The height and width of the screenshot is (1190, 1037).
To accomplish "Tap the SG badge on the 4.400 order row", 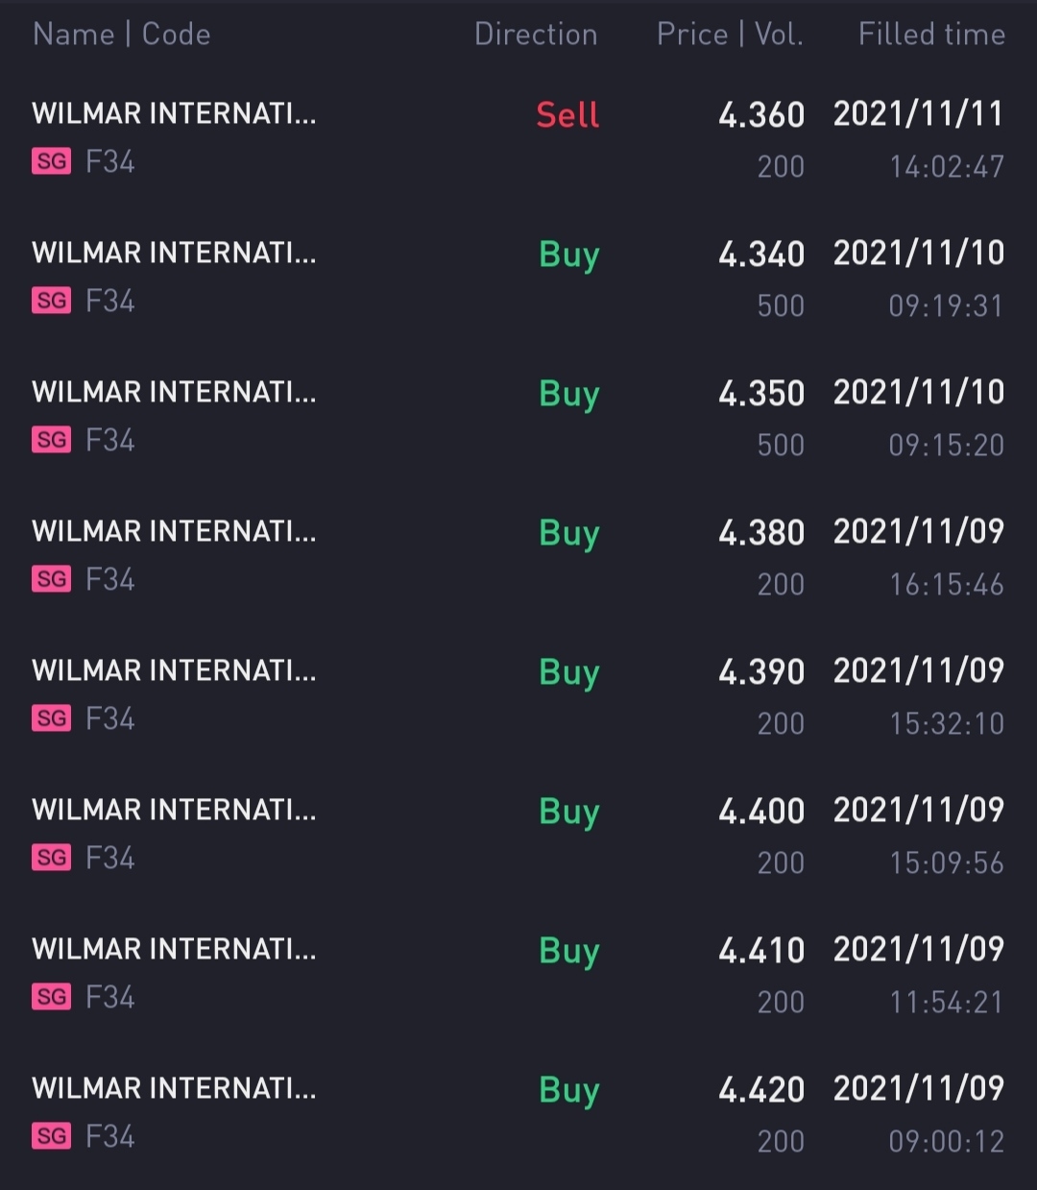I will 52,858.
